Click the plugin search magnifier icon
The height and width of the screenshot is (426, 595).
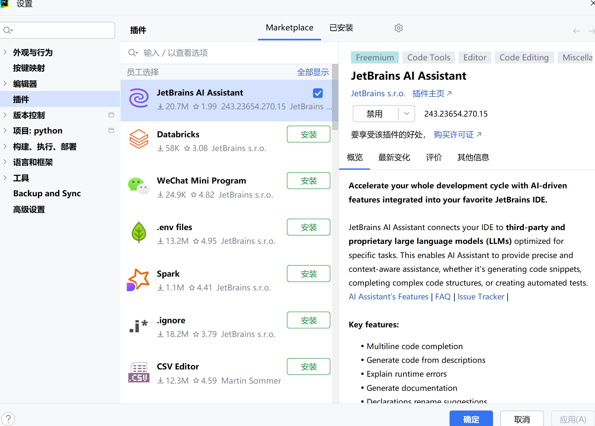click(133, 53)
